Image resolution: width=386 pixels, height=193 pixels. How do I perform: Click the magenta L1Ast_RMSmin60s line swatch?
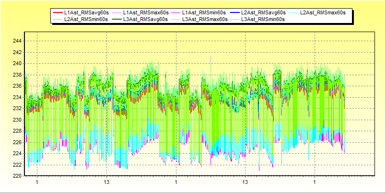pyautogui.click(x=175, y=12)
